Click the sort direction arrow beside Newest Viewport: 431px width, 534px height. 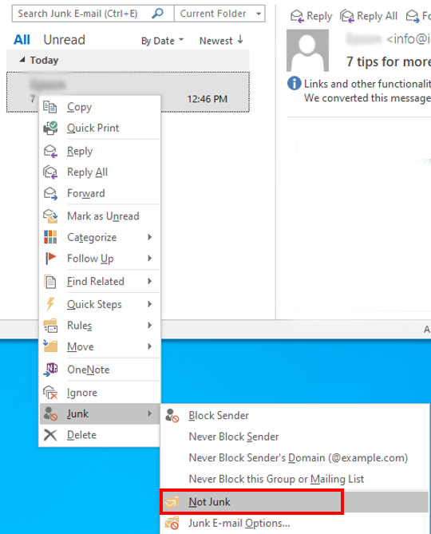coord(240,39)
